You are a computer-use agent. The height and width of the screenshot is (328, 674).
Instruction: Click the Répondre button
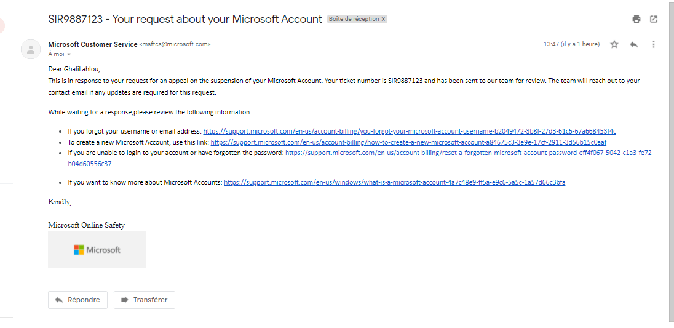[x=77, y=300]
